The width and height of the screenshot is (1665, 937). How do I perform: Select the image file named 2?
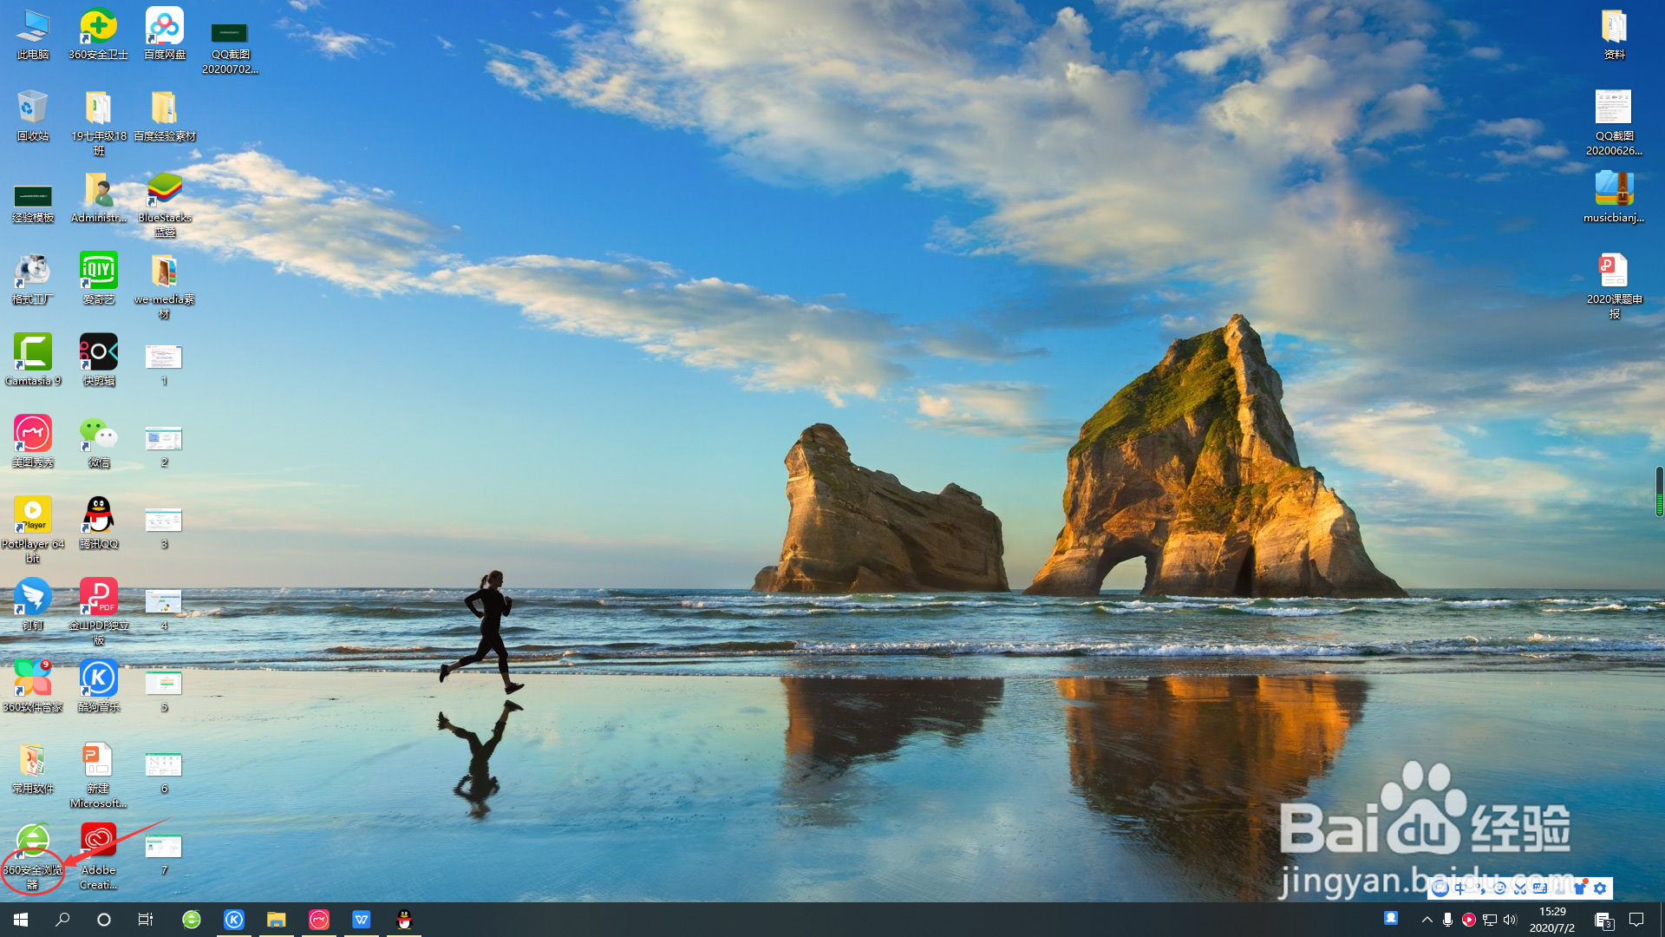164,447
